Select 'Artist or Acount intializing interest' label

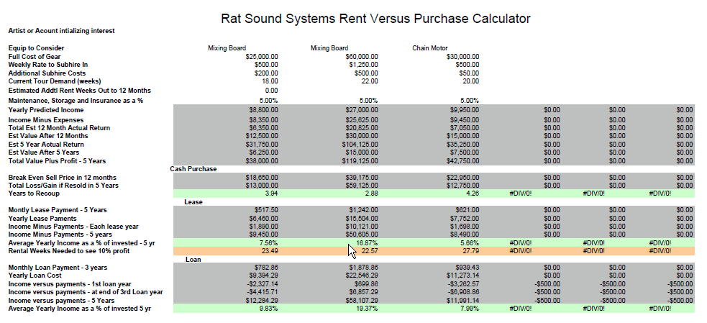[61, 31]
